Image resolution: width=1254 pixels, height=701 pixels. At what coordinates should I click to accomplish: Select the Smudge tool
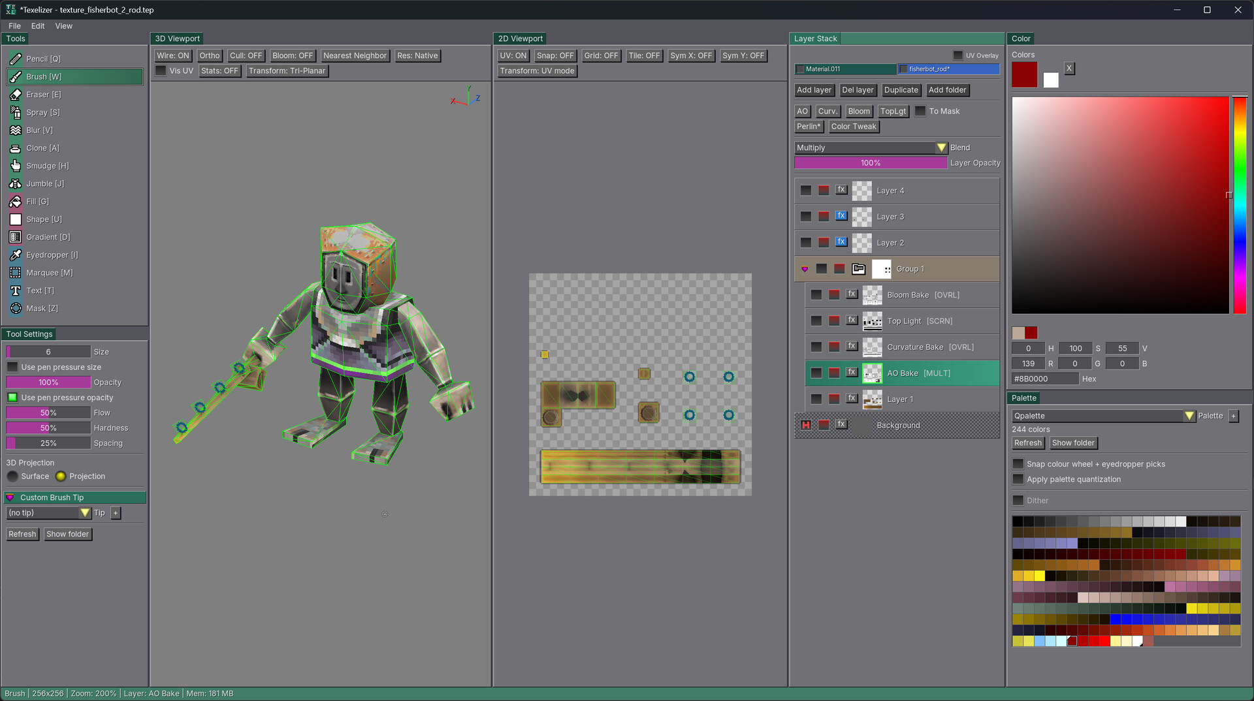point(74,166)
